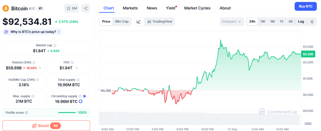Open chart settings sliders icon
The image size is (321, 131).
(312, 22)
